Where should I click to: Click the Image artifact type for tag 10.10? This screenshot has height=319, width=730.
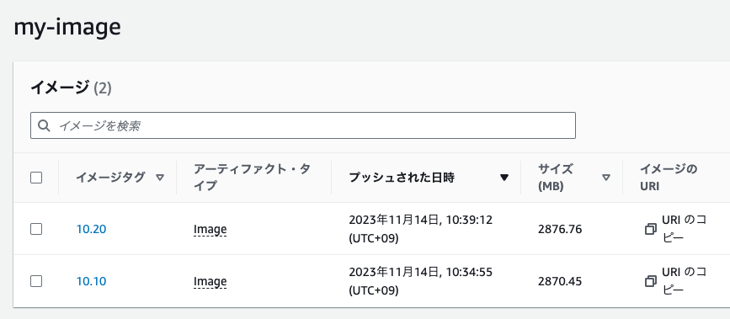[x=210, y=282]
